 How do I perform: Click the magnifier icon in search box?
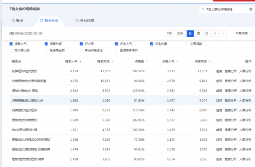point(203,9)
